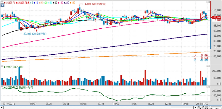Screen dimensions: 222x109
Task: Click the horizontal scrollbar left arrow
Action: coord(1,107)
